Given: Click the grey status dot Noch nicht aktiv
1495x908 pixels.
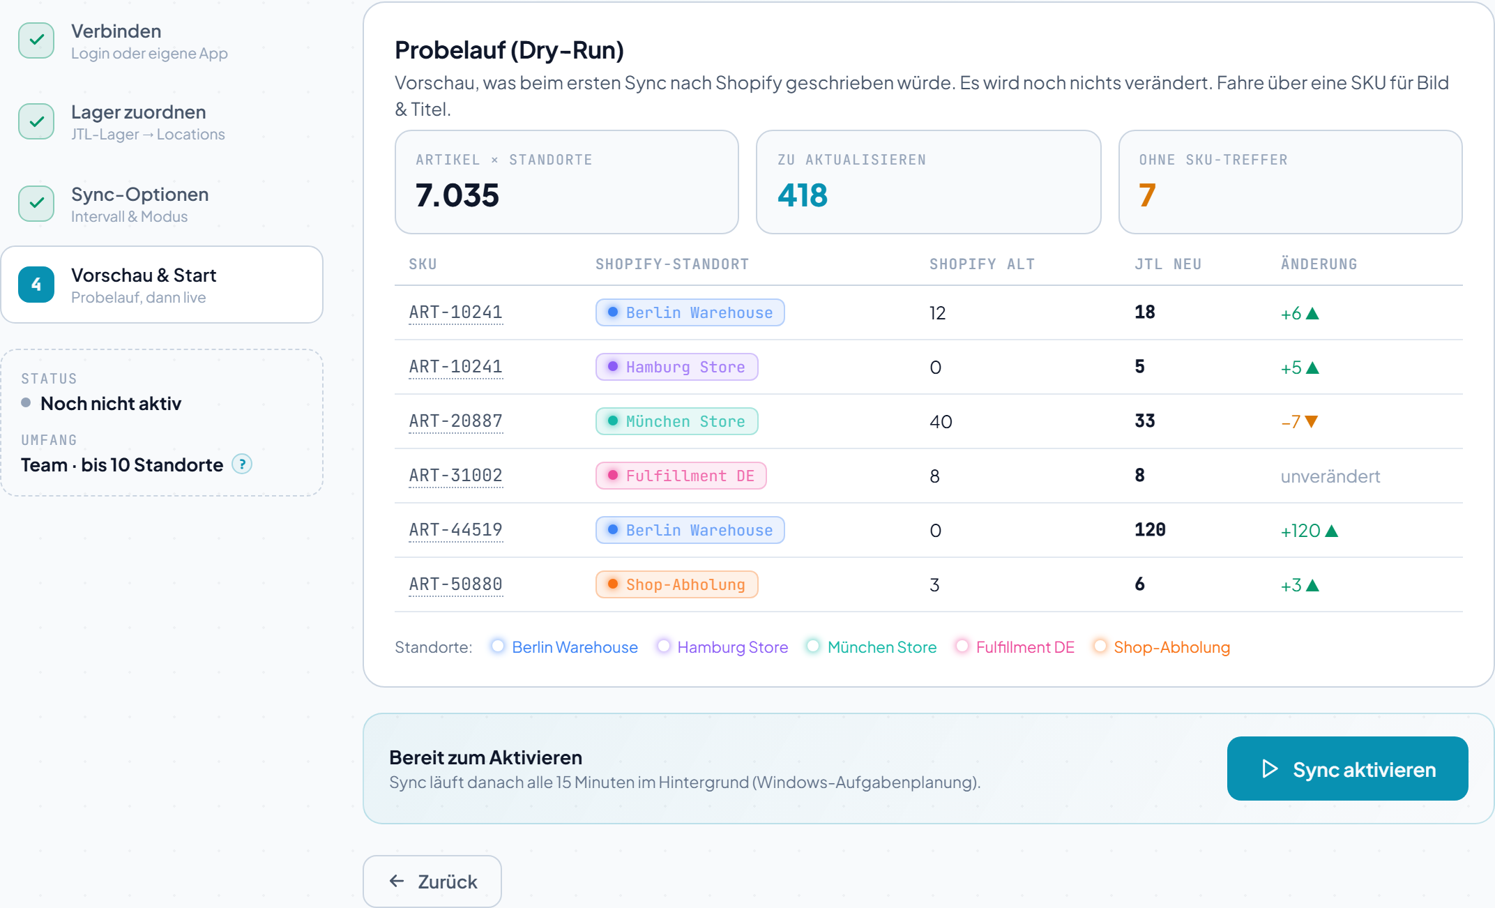Looking at the screenshot, I should click(x=26, y=402).
